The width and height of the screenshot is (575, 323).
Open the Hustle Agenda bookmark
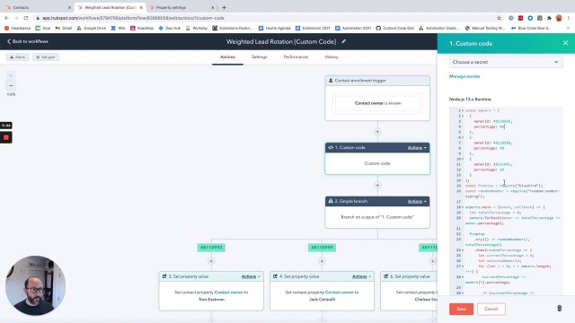point(274,28)
